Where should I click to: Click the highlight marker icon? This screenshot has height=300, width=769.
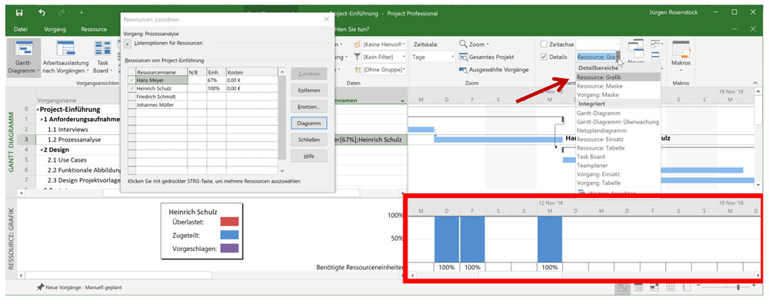click(x=357, y=44)
